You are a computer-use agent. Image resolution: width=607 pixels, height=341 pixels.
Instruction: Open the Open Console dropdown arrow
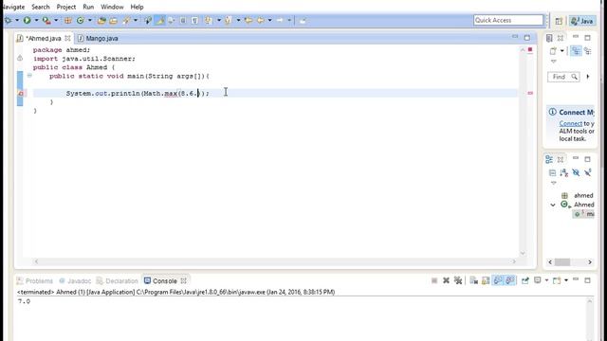point(566,280)
